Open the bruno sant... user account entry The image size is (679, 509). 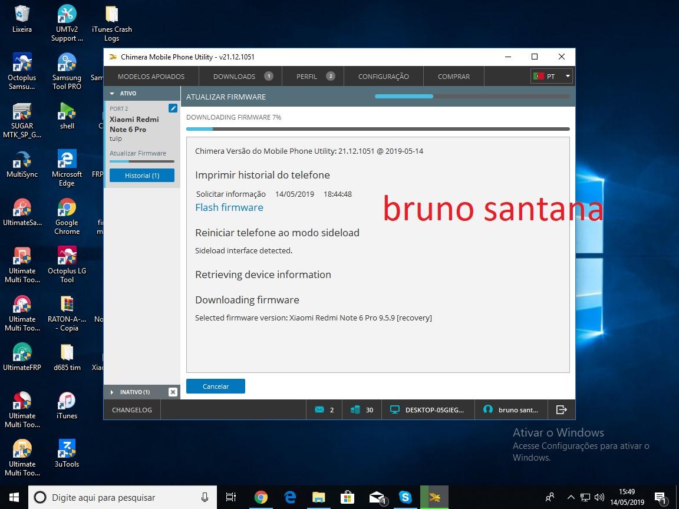click(x=511, y=409)
